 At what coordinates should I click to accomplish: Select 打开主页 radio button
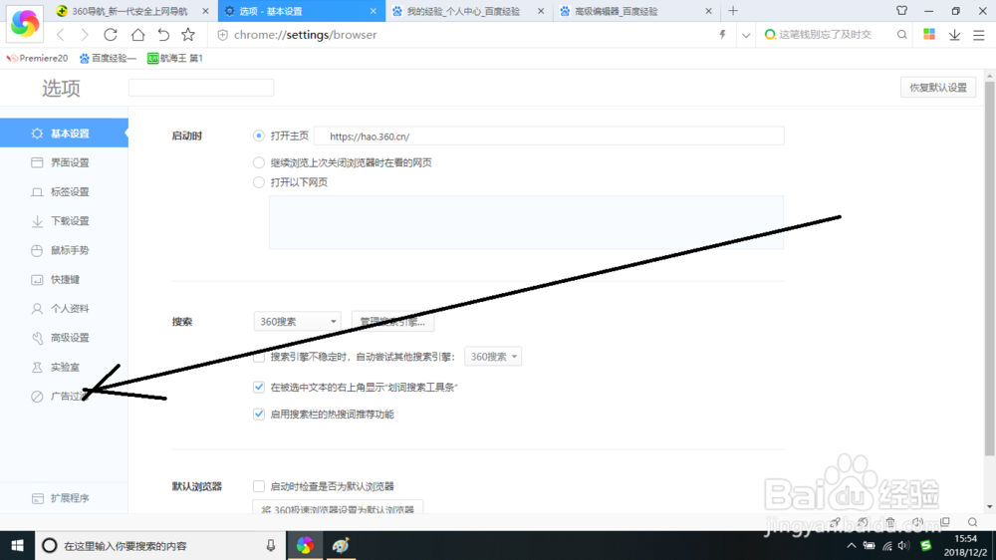coord(259,136)
